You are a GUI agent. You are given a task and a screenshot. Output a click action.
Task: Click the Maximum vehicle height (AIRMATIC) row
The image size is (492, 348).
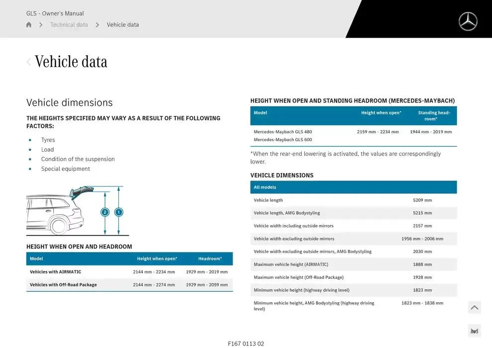(x=353, y=264)
